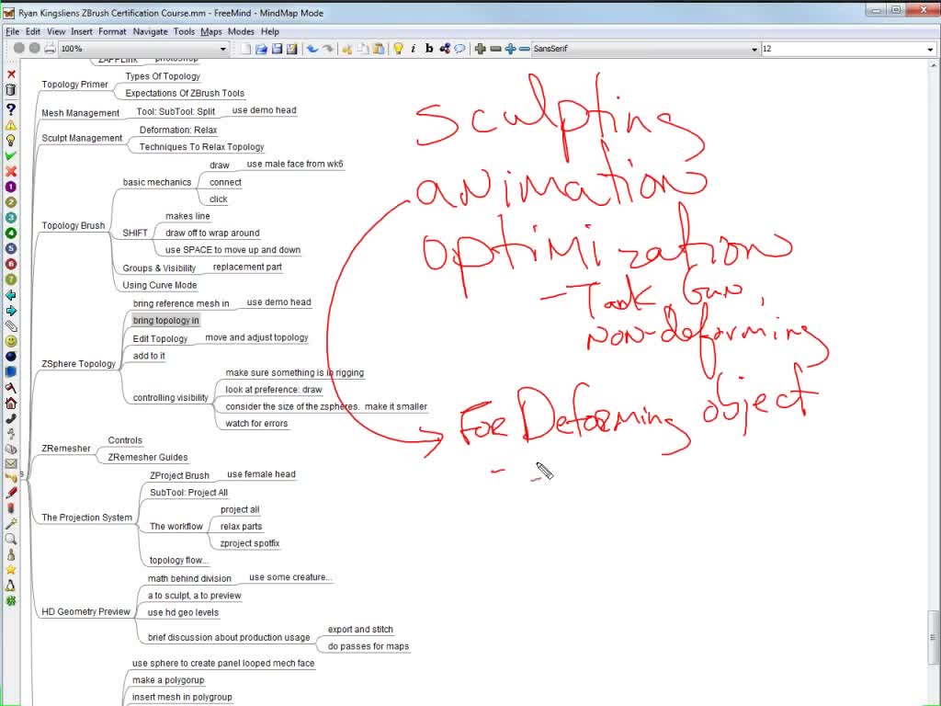Viewport: 941px width, 706px height.
Task: Add the Question mark icon to node
Action: coord(11,109)
